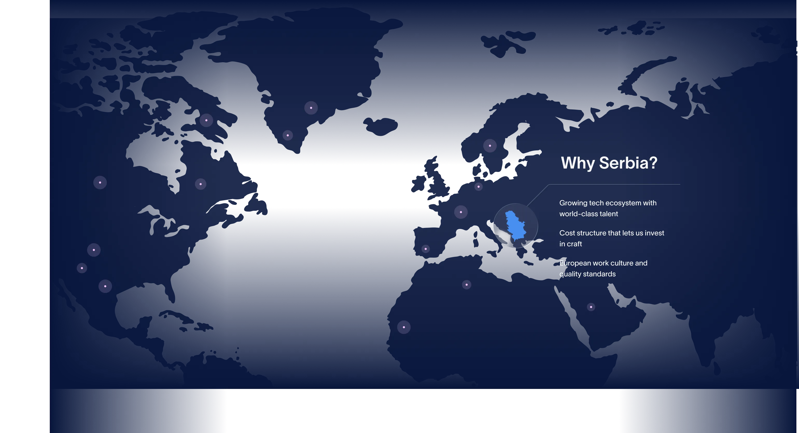This screenshot has width=799, height=433.
Task: Select the map dot over Spain
Action: tap(425, 249)
